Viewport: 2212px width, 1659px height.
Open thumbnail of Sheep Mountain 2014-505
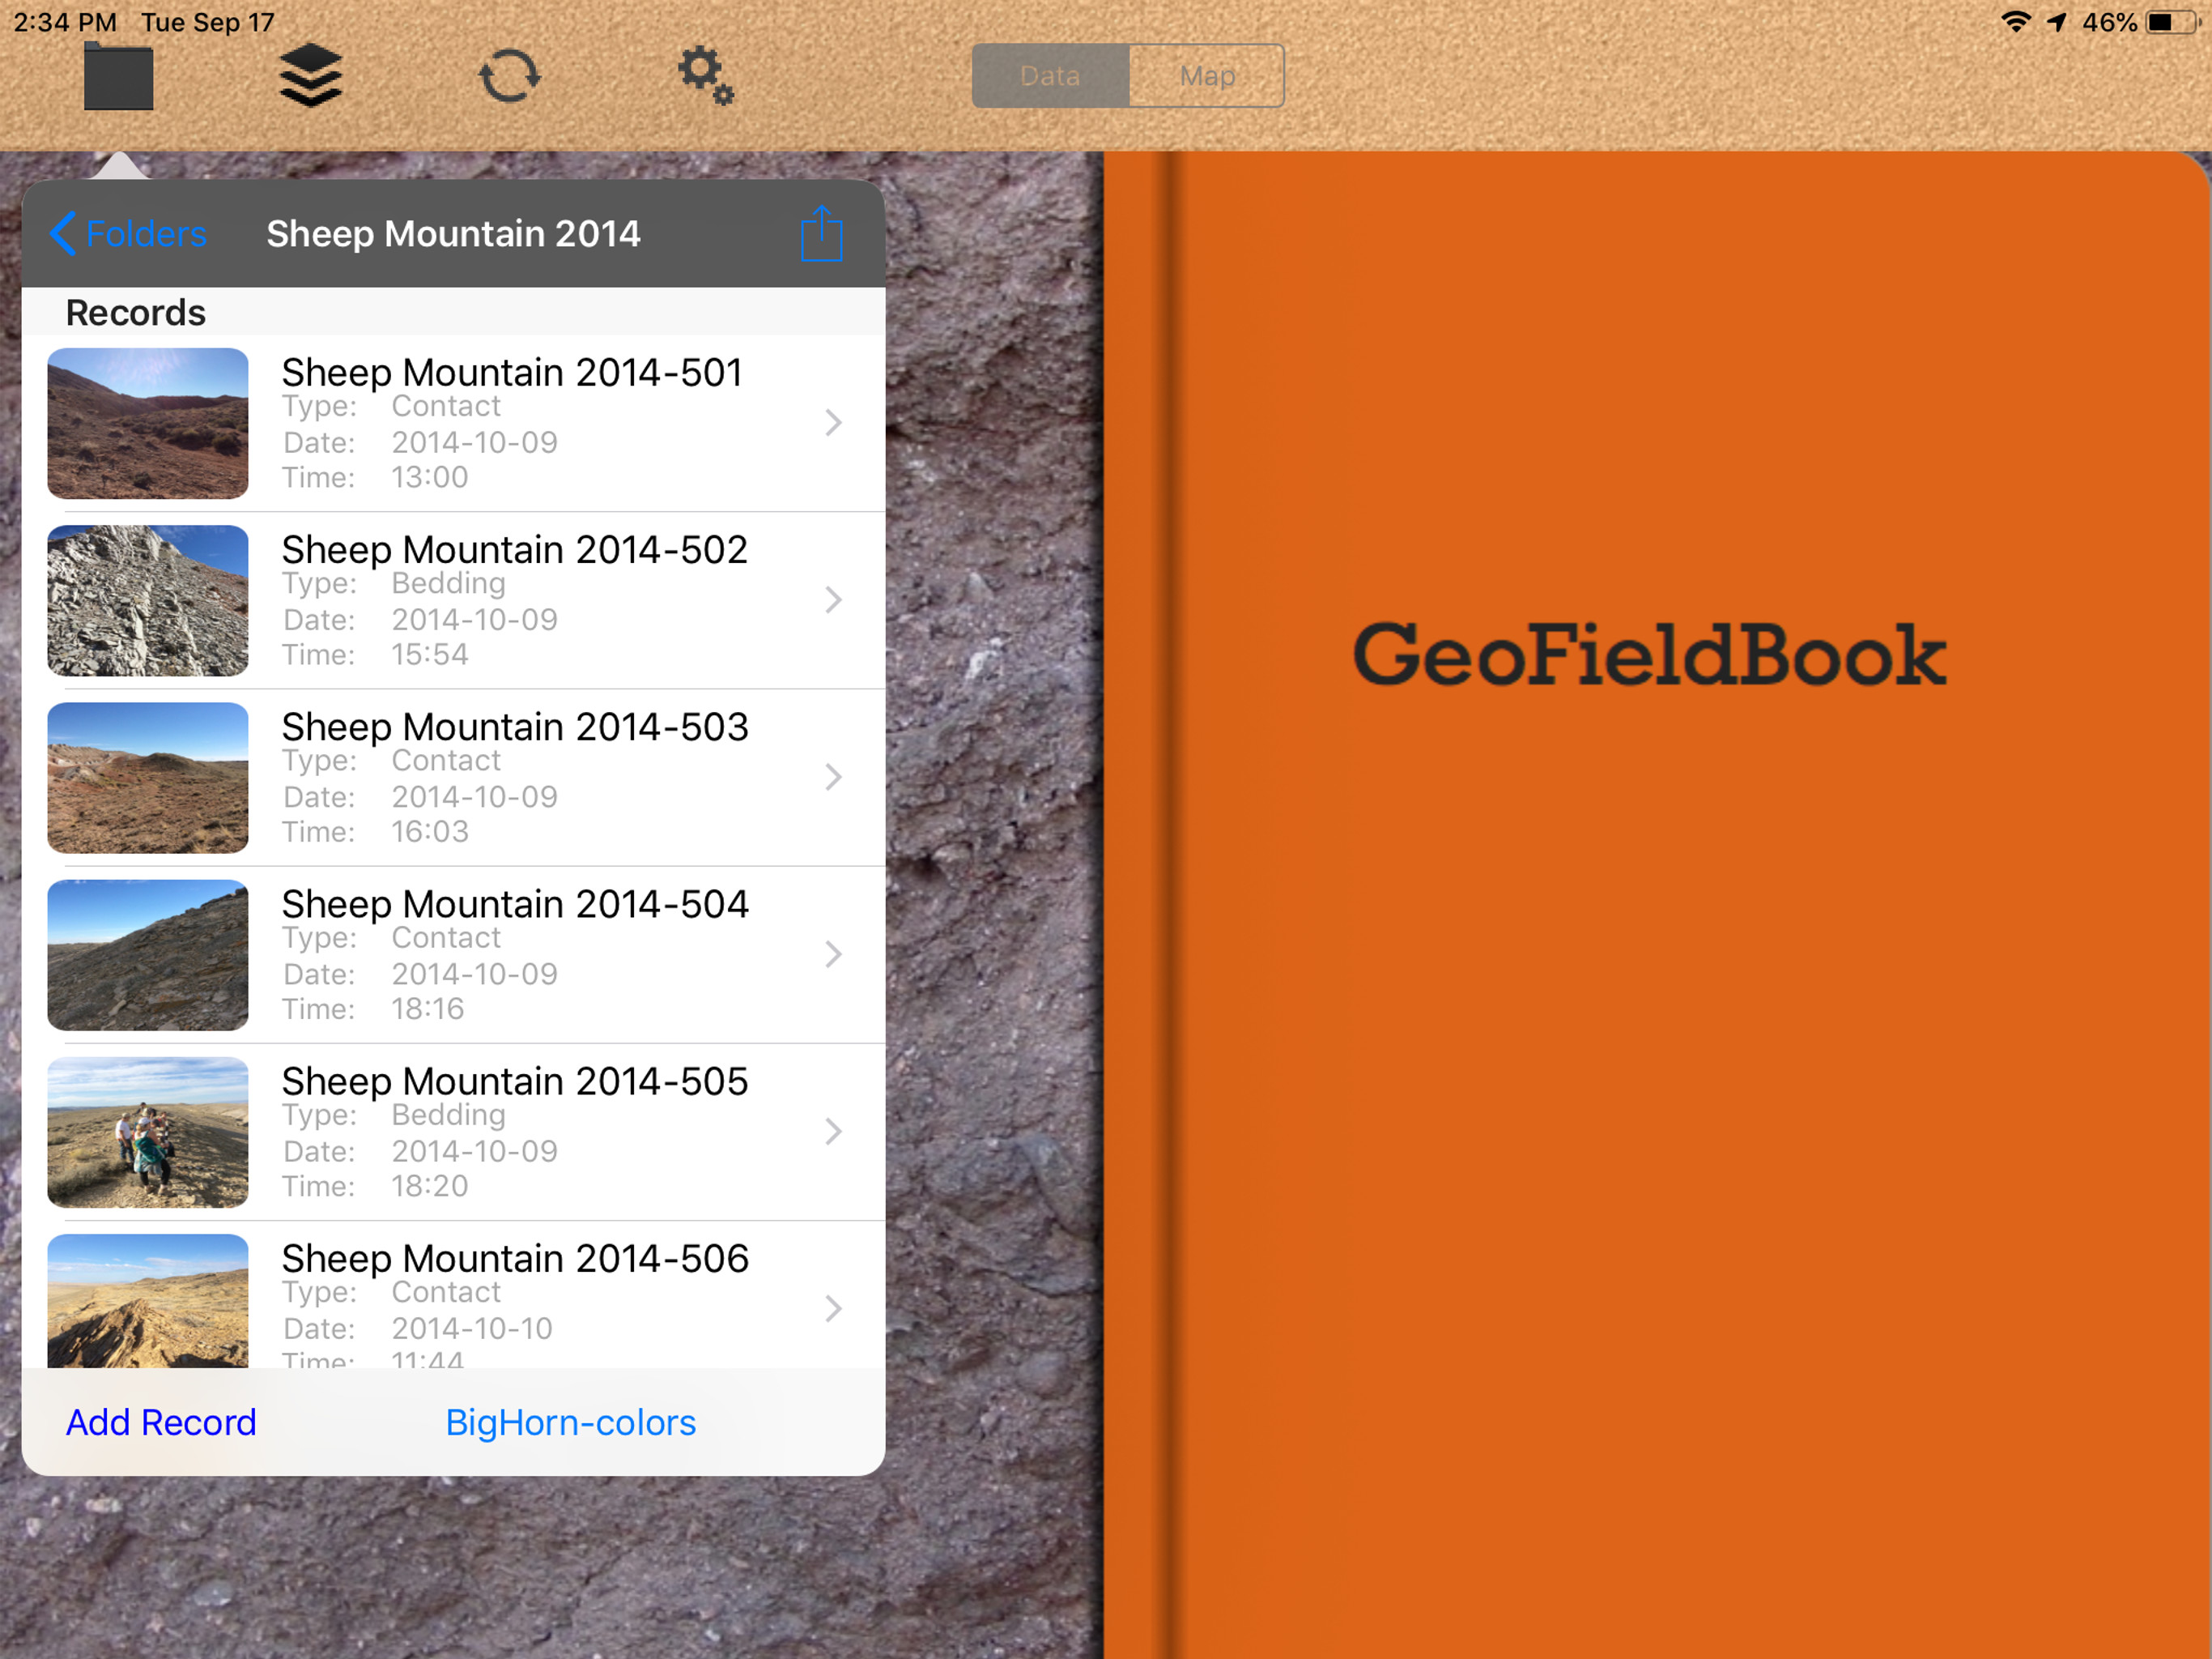[148, 1132]
